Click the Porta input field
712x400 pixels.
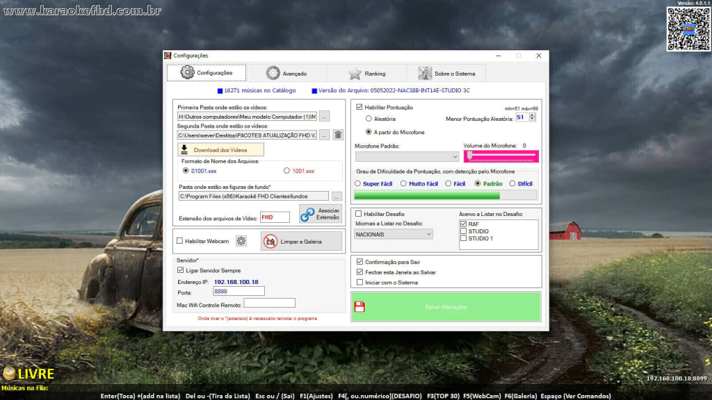(238, 292)
